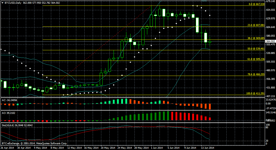Image resolution: width=276 pixels, height=150 pixels.
Task: Click the triangle icon beside BTCUSD,Daily
Action: (2, 3)
